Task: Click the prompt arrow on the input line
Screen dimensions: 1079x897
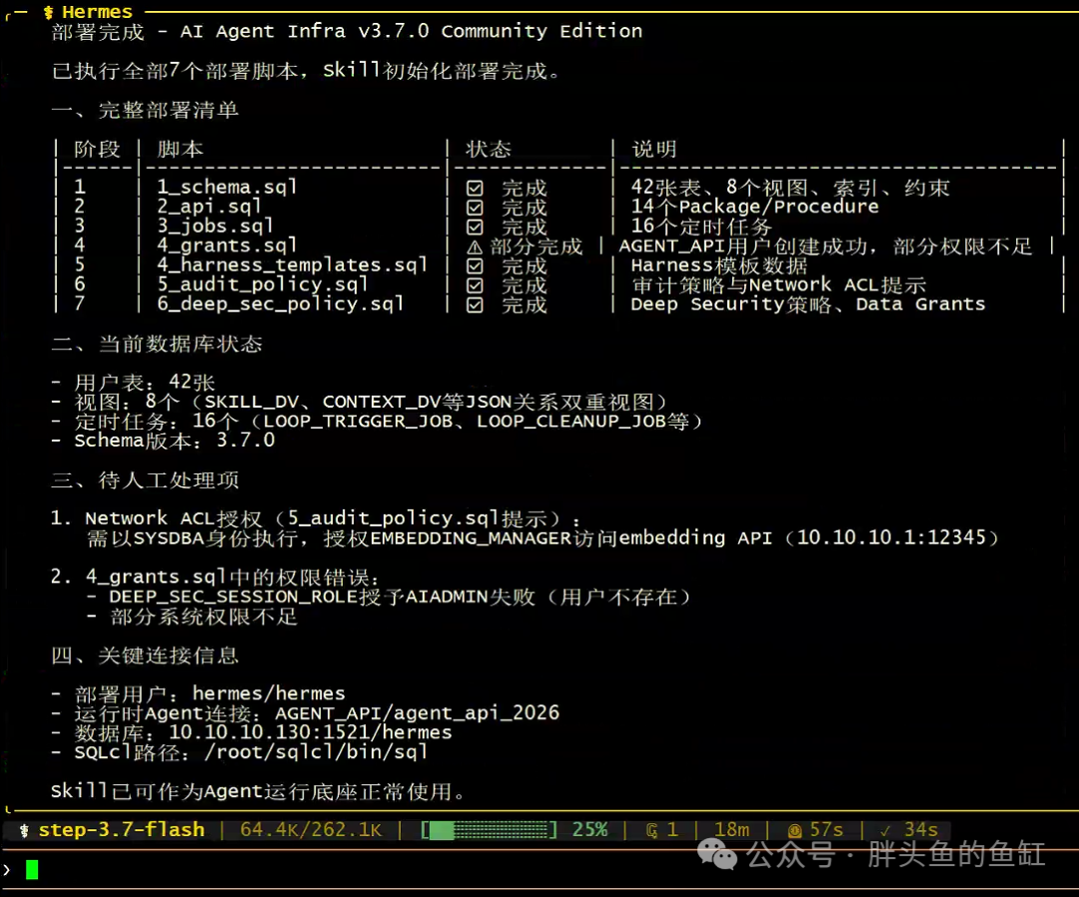Action: [7, 870]
